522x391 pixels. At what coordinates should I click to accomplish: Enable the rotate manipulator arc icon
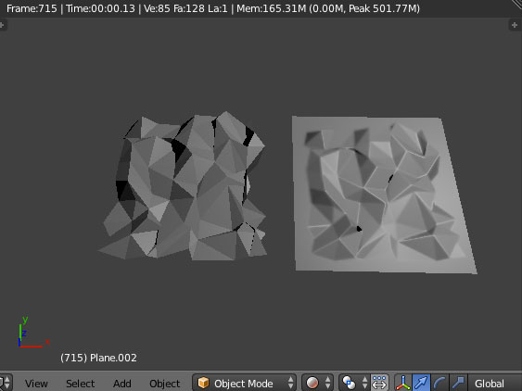439,383
